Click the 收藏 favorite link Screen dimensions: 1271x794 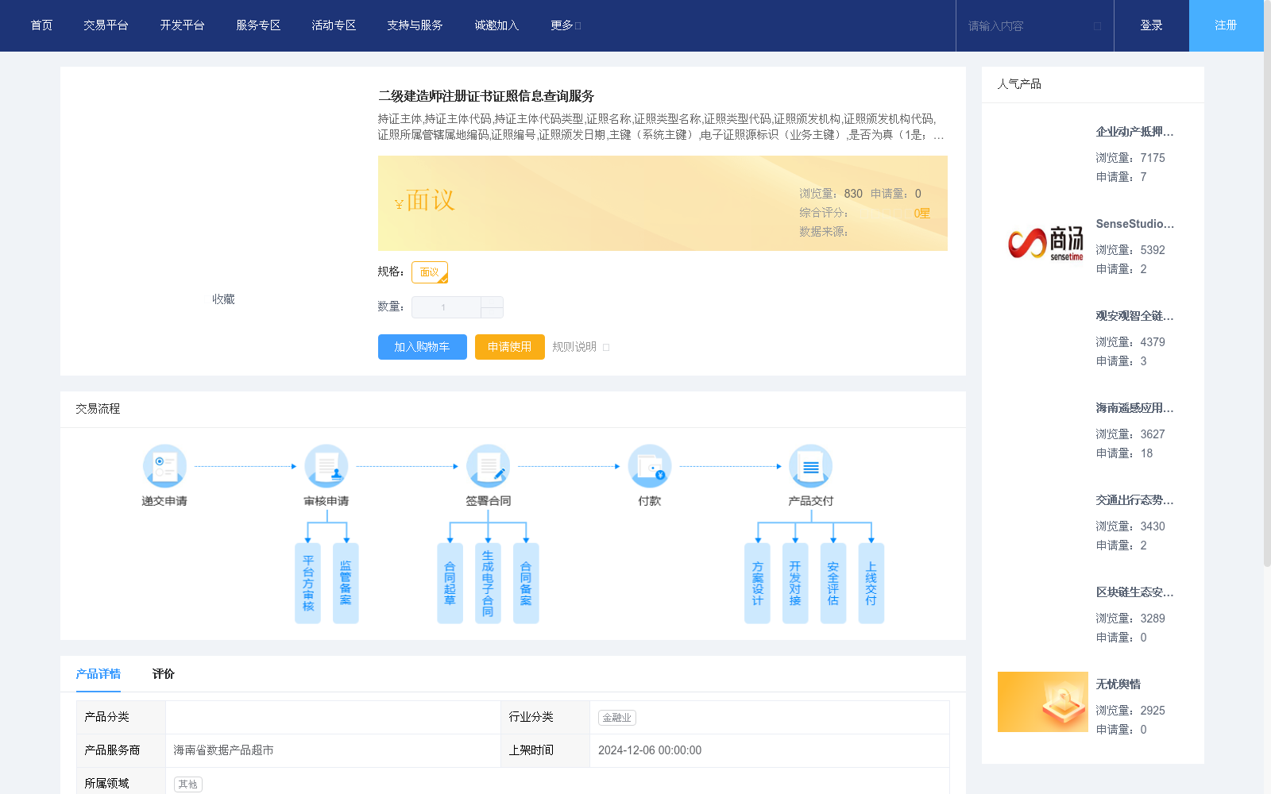223,299
